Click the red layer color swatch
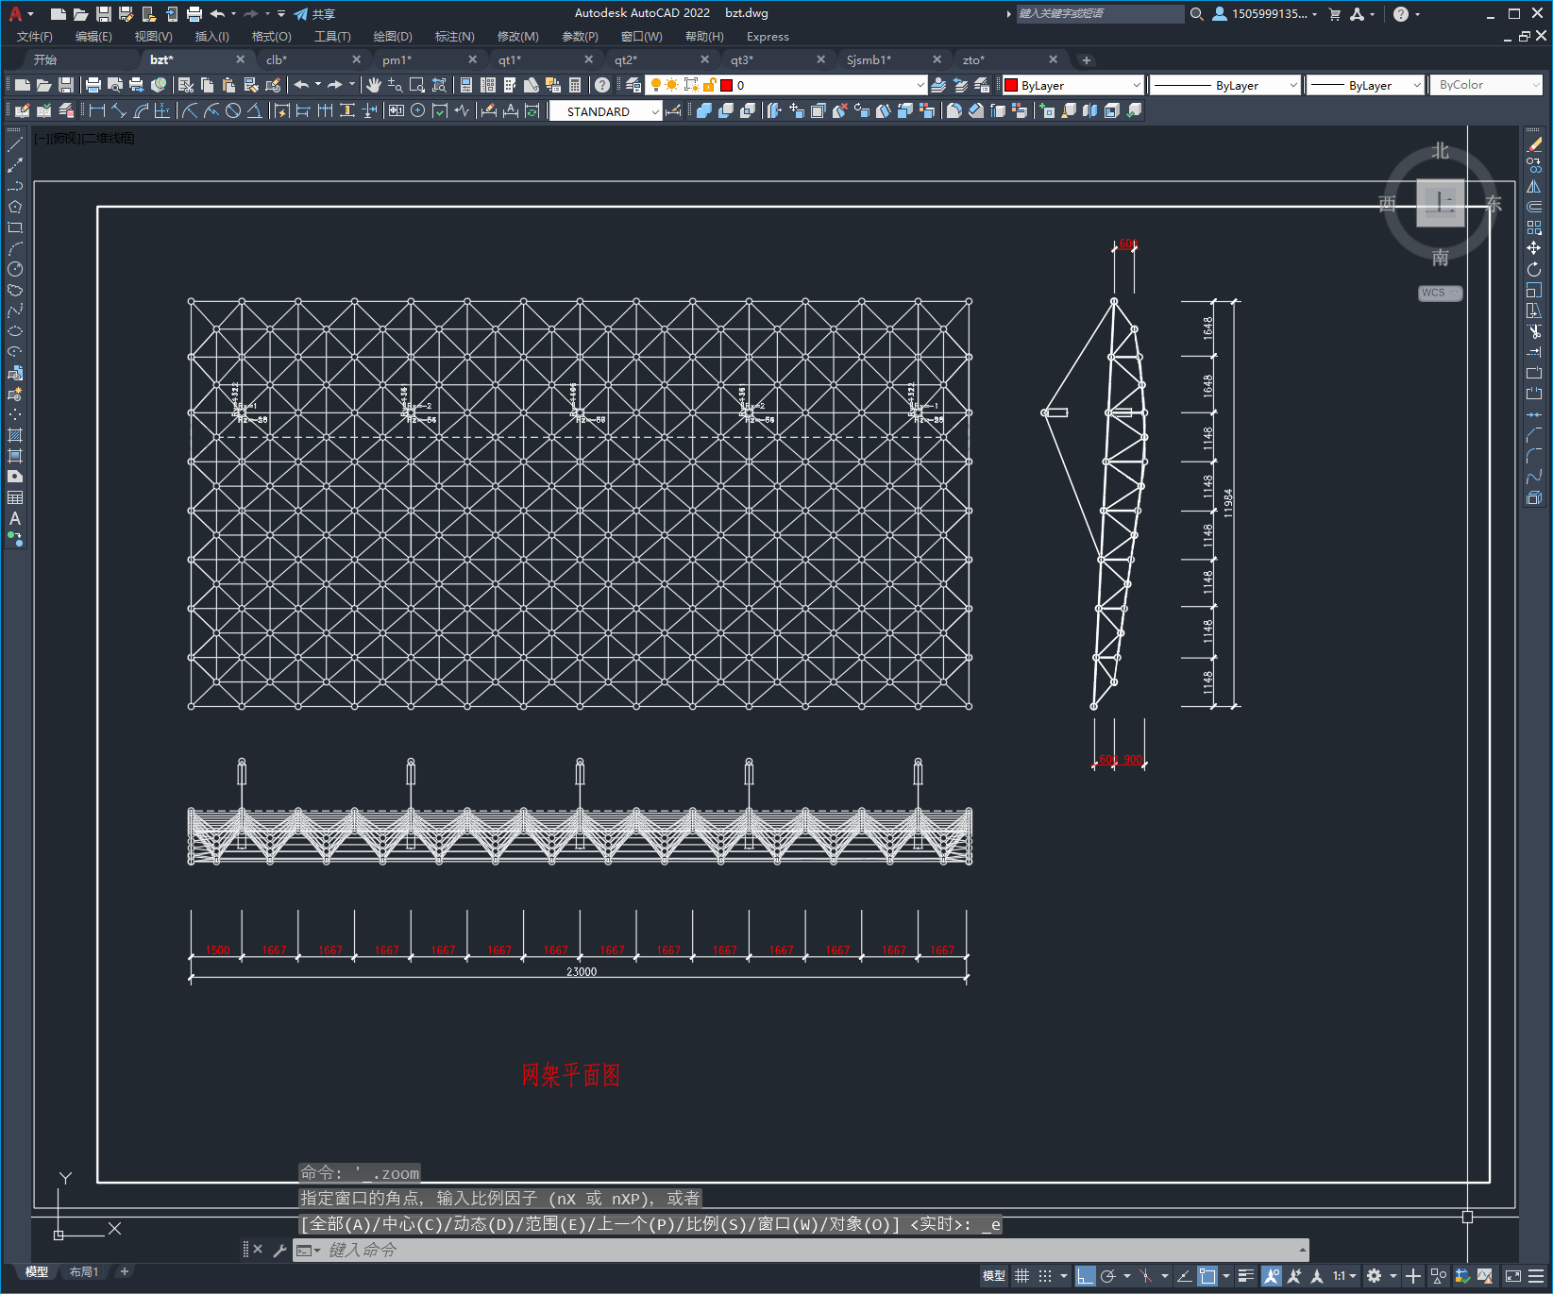This screenshot has width=1553, height=1294. (x=727, y=85)
